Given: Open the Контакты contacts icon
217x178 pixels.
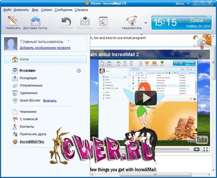Looking at the screenshot, I should (15, 127).
